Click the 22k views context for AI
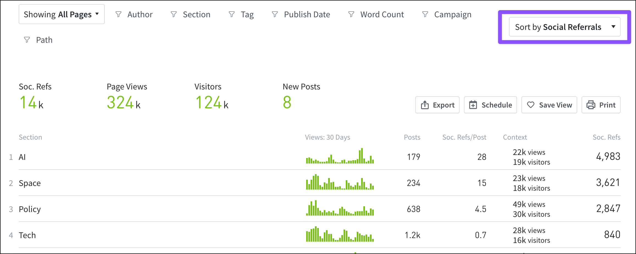This screenshot has height=254, width=636. [x=529, y=152]
